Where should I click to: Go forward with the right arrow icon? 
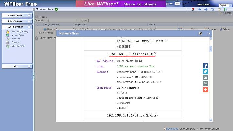coord(206,9)
